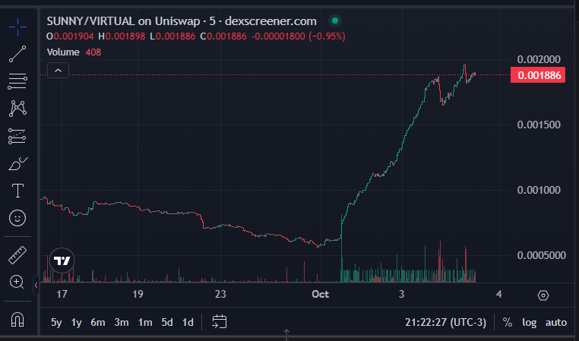Select the brush drawing tool
Viewport: 579px width, 341px height.
17,163
